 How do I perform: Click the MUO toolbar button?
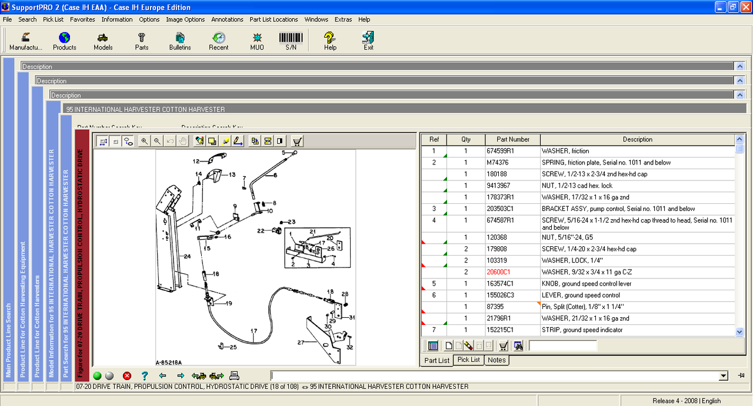tap(257, 41)
